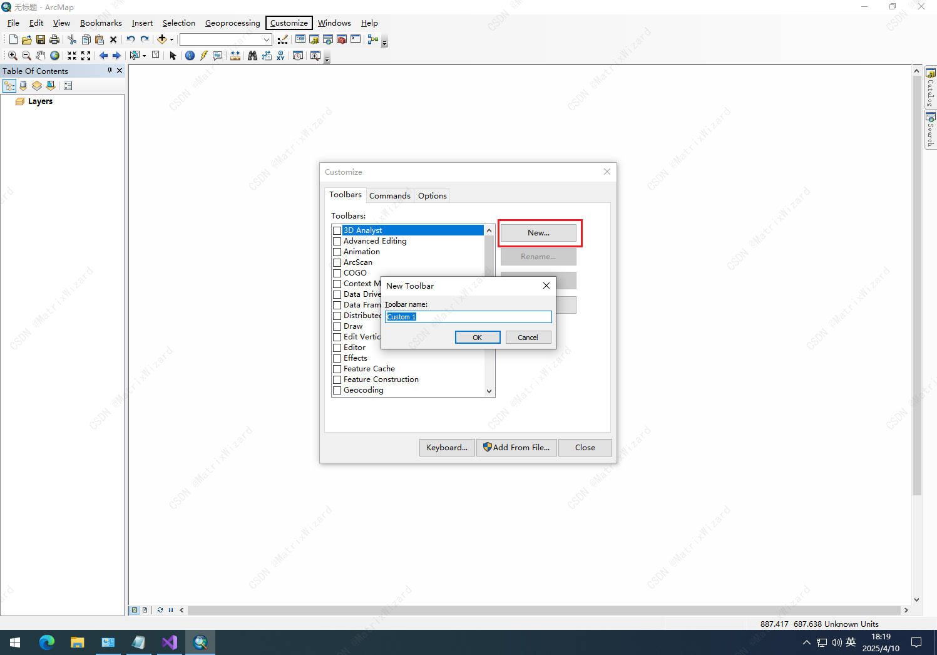
Task: Select the Identify tool icon
Action: 190,56
